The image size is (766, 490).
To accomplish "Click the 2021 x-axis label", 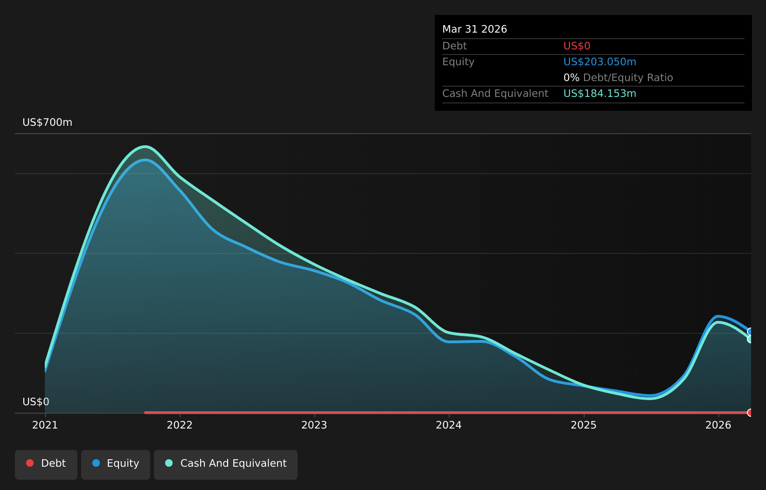I will pyautogui.click(x=45, y=425).
